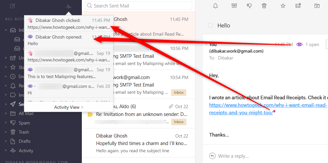Click the magnifier icon in the search box

coord(90,6)
